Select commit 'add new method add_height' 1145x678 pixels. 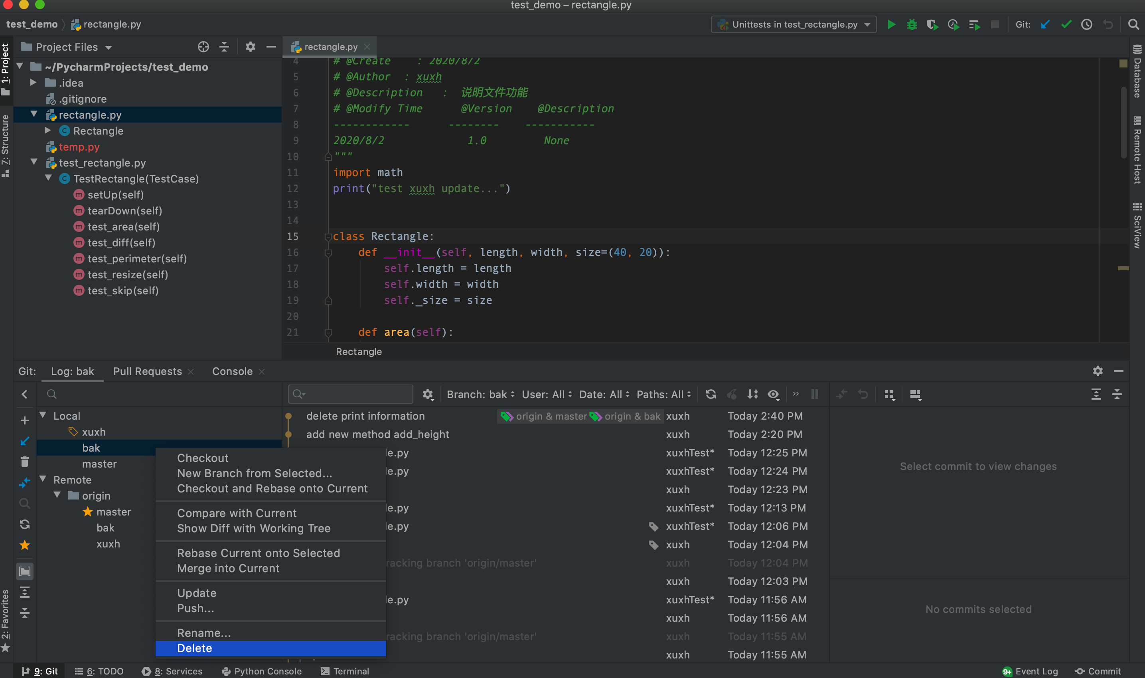[377, 434]
